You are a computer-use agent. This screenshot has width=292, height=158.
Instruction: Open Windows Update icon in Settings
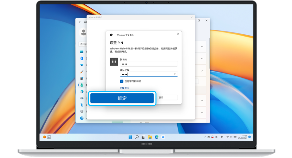tap(82, 118)
